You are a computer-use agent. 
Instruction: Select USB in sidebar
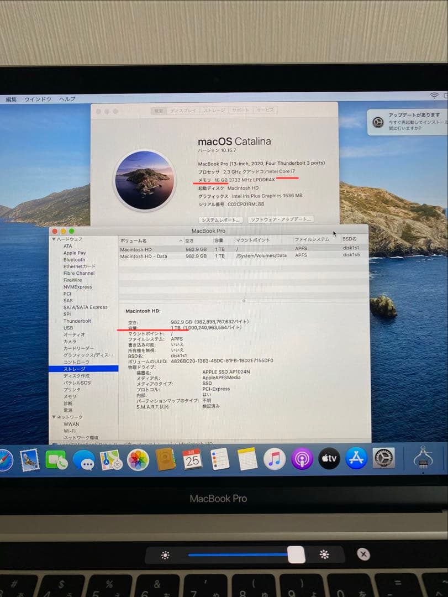(68, 328)
